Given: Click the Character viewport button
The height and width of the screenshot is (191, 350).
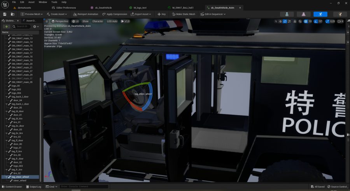Looking at the screenshot, I should click(98, 21).
